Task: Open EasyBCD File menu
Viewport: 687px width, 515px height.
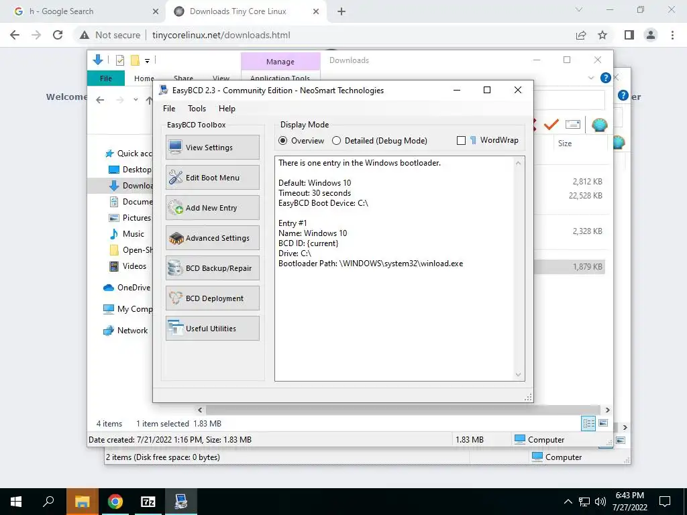Action: [x=168, y=109]
